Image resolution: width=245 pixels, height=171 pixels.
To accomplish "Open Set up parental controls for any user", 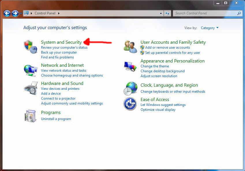I will (173, 53).
